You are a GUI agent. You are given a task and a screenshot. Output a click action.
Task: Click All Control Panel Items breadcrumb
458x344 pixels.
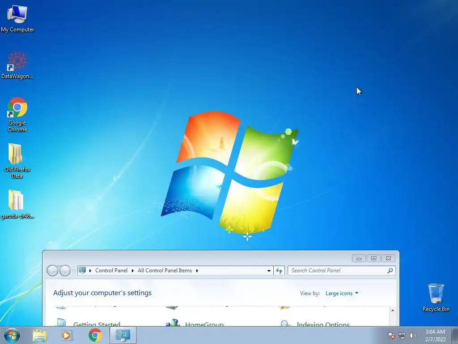pos(165,271)
